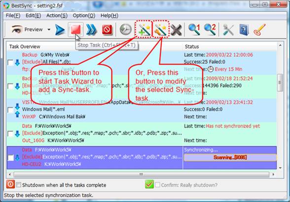290x202 pixels.
Task: Click 'Backup G:¥My Webs¥' source line
Action: [x=46, y=55]
